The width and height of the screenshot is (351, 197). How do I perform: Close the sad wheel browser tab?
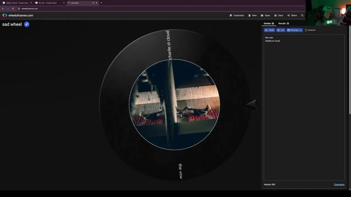click(97, 3)
